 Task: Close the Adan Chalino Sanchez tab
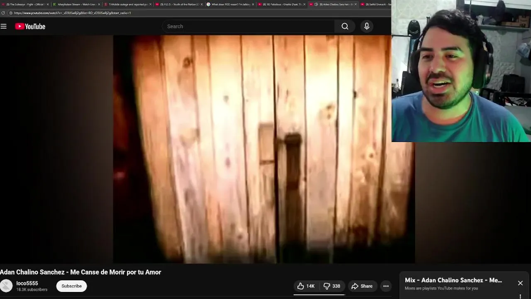(356, 4)
